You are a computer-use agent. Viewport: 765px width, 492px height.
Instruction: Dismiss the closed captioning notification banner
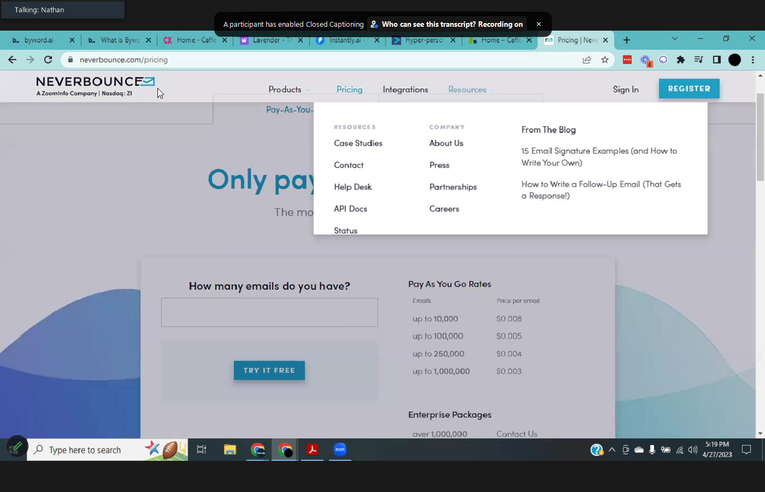[538, 24]
